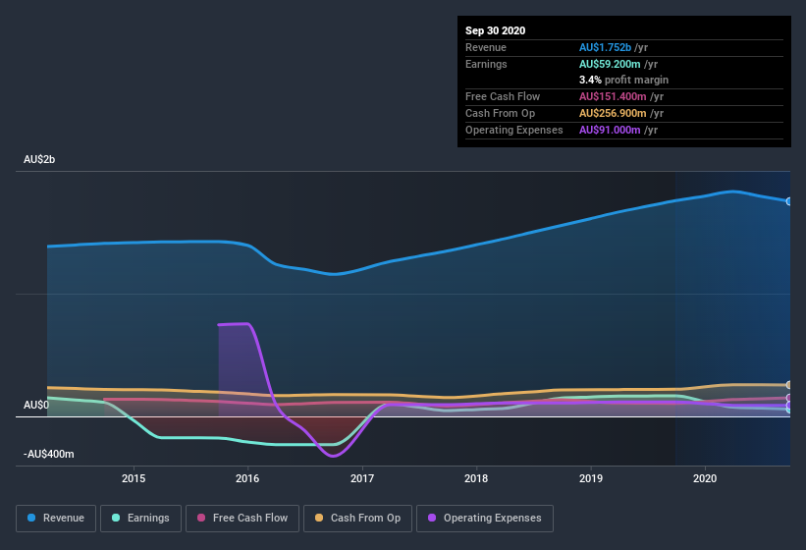The height and width of the screenshot is (550, 806).
Task: Click the AU$2b y-axis label
Action: tap(39, 159)
